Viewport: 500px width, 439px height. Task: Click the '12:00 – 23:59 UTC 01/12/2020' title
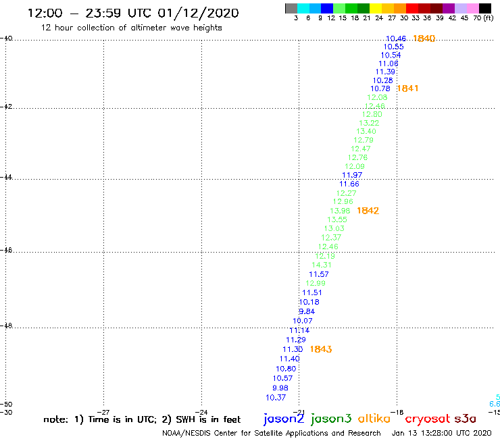133,13
